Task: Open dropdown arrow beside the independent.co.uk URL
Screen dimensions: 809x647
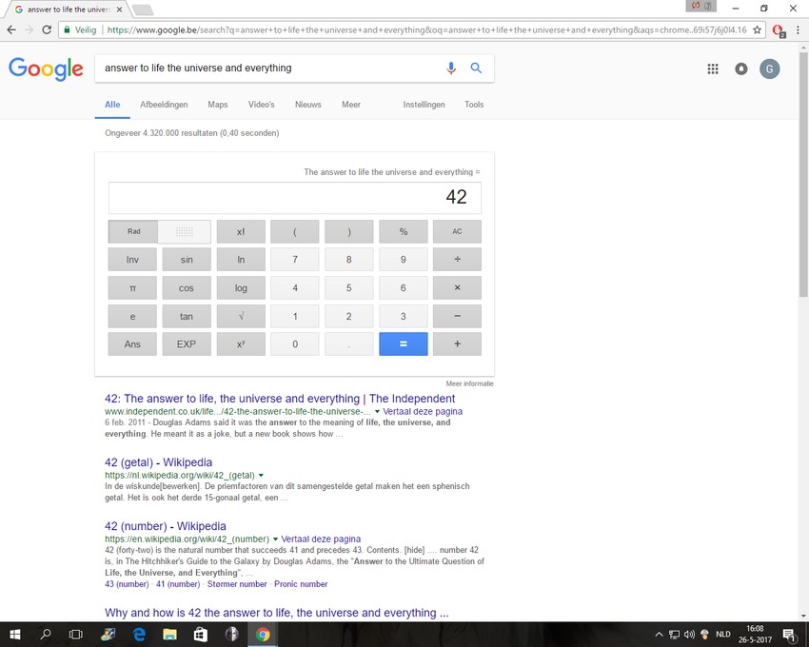Action: click(x=377, y=412)
